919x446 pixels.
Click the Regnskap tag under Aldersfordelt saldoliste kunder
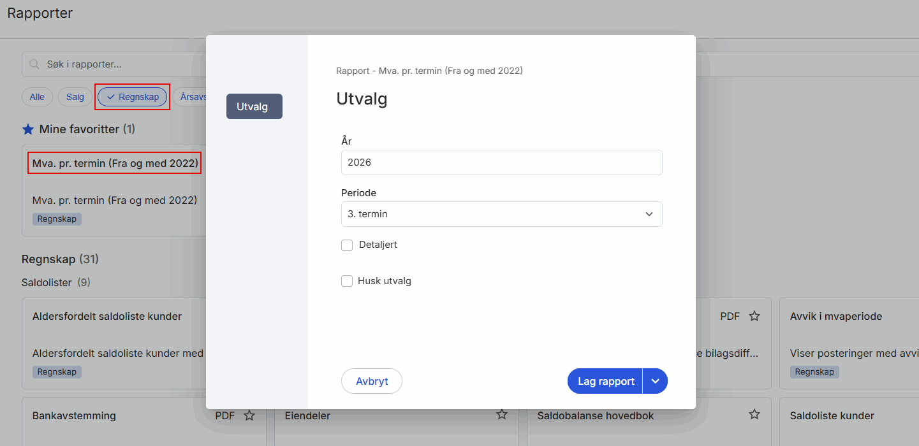point(57,371)
